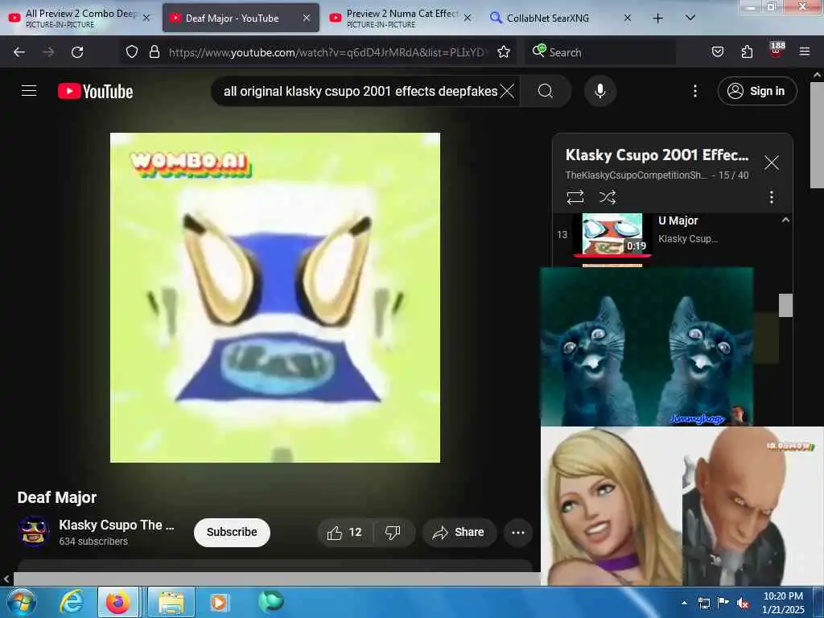Open the Pocket save icon

(x=717, y=51)
